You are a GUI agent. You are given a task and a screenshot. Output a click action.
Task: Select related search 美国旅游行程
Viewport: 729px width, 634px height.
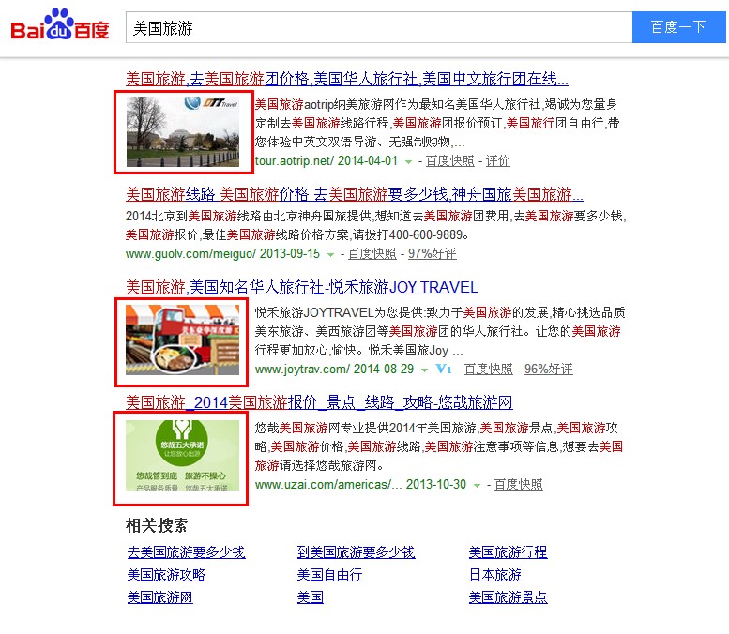[509, 552]
